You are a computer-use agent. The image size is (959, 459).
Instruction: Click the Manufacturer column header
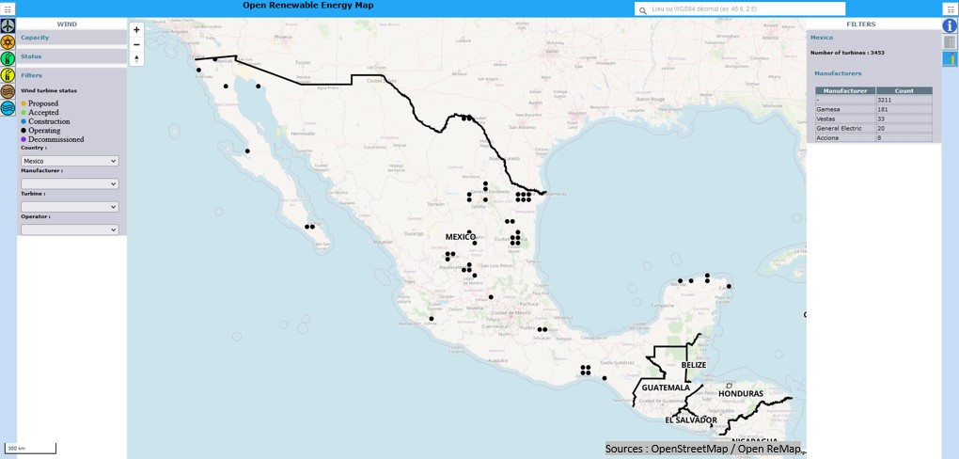pyautogui.click(x=844, y=91)
